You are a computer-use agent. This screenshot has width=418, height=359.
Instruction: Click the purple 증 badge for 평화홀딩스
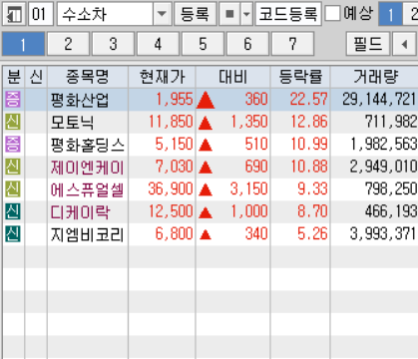(x=13, y=144)
